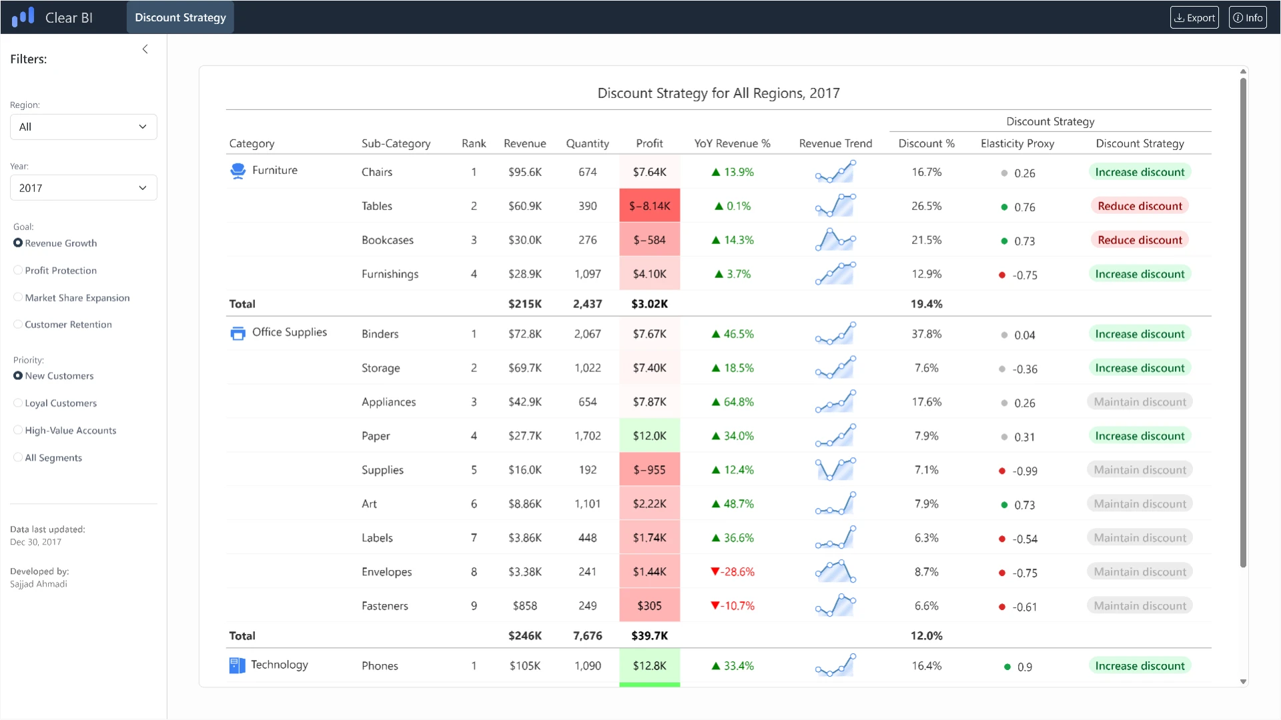Click the YoY Revenue % column header

[732, 143]
